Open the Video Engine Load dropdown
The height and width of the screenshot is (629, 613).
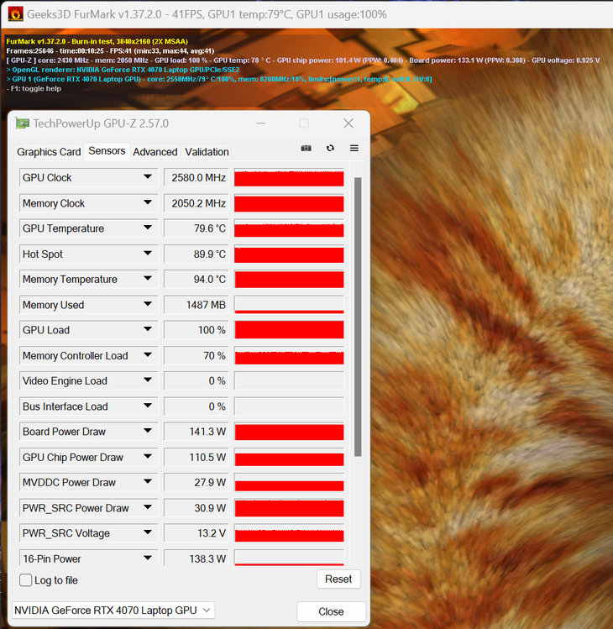click(148, 380)
